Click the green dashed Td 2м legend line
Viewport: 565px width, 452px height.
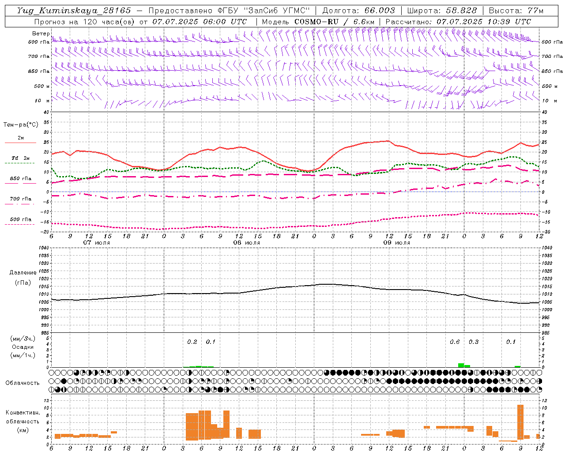[x=19, y=163]
